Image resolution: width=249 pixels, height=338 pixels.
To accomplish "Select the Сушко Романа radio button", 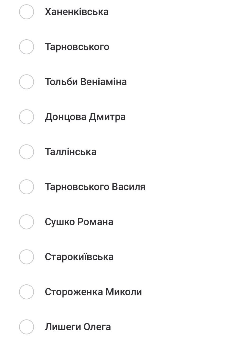I will [26, 222].
